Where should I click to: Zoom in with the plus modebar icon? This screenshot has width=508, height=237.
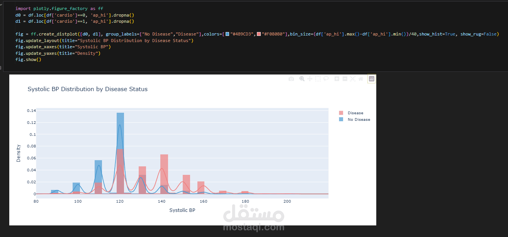(337, 79)
